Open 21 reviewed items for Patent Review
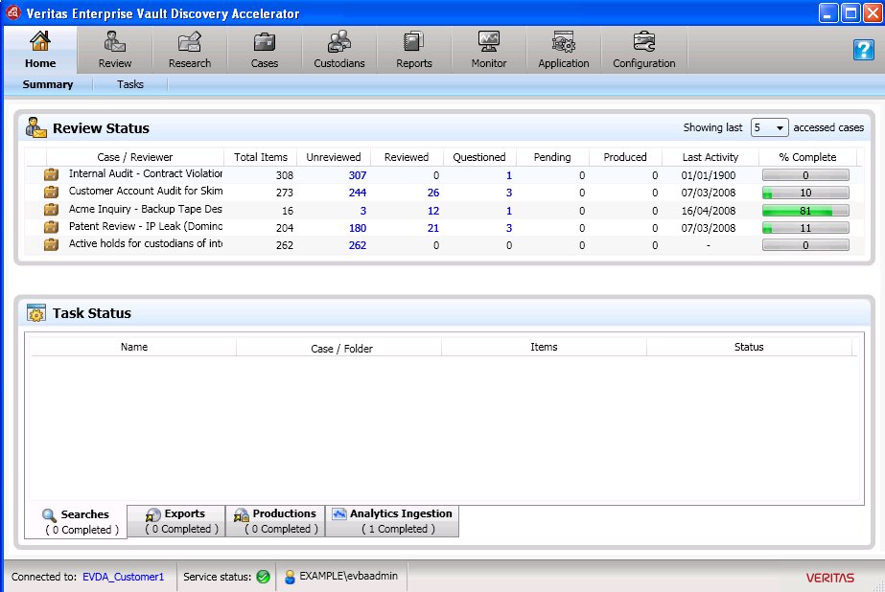The height and width of the screenshot is (592, 885). 432,228
